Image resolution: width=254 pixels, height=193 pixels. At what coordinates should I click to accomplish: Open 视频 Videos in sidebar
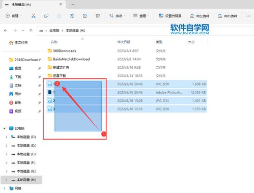[15, 111]
